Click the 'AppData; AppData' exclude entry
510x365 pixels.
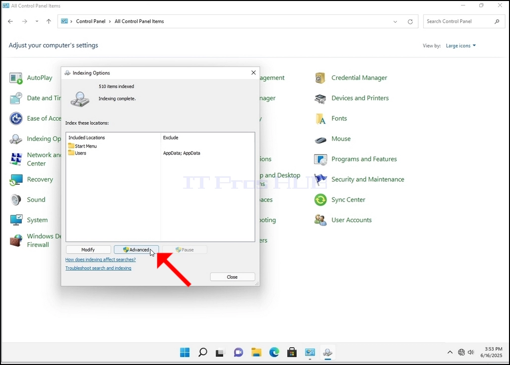tap(182, 153)
